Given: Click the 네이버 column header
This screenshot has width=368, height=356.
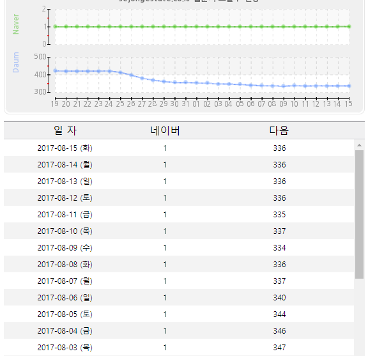Looking at the screenshot, I should tap(165, 130).
